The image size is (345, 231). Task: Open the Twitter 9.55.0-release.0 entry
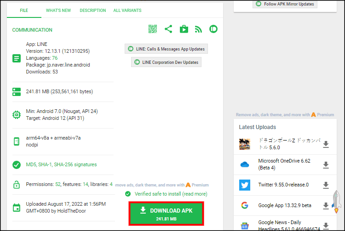(283, 185)
